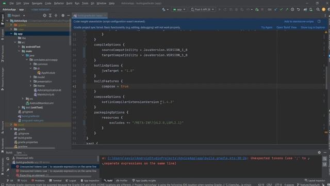Expand the gradle folder in tree
Screen dimensions: 330x186
(x=11, y=129)
